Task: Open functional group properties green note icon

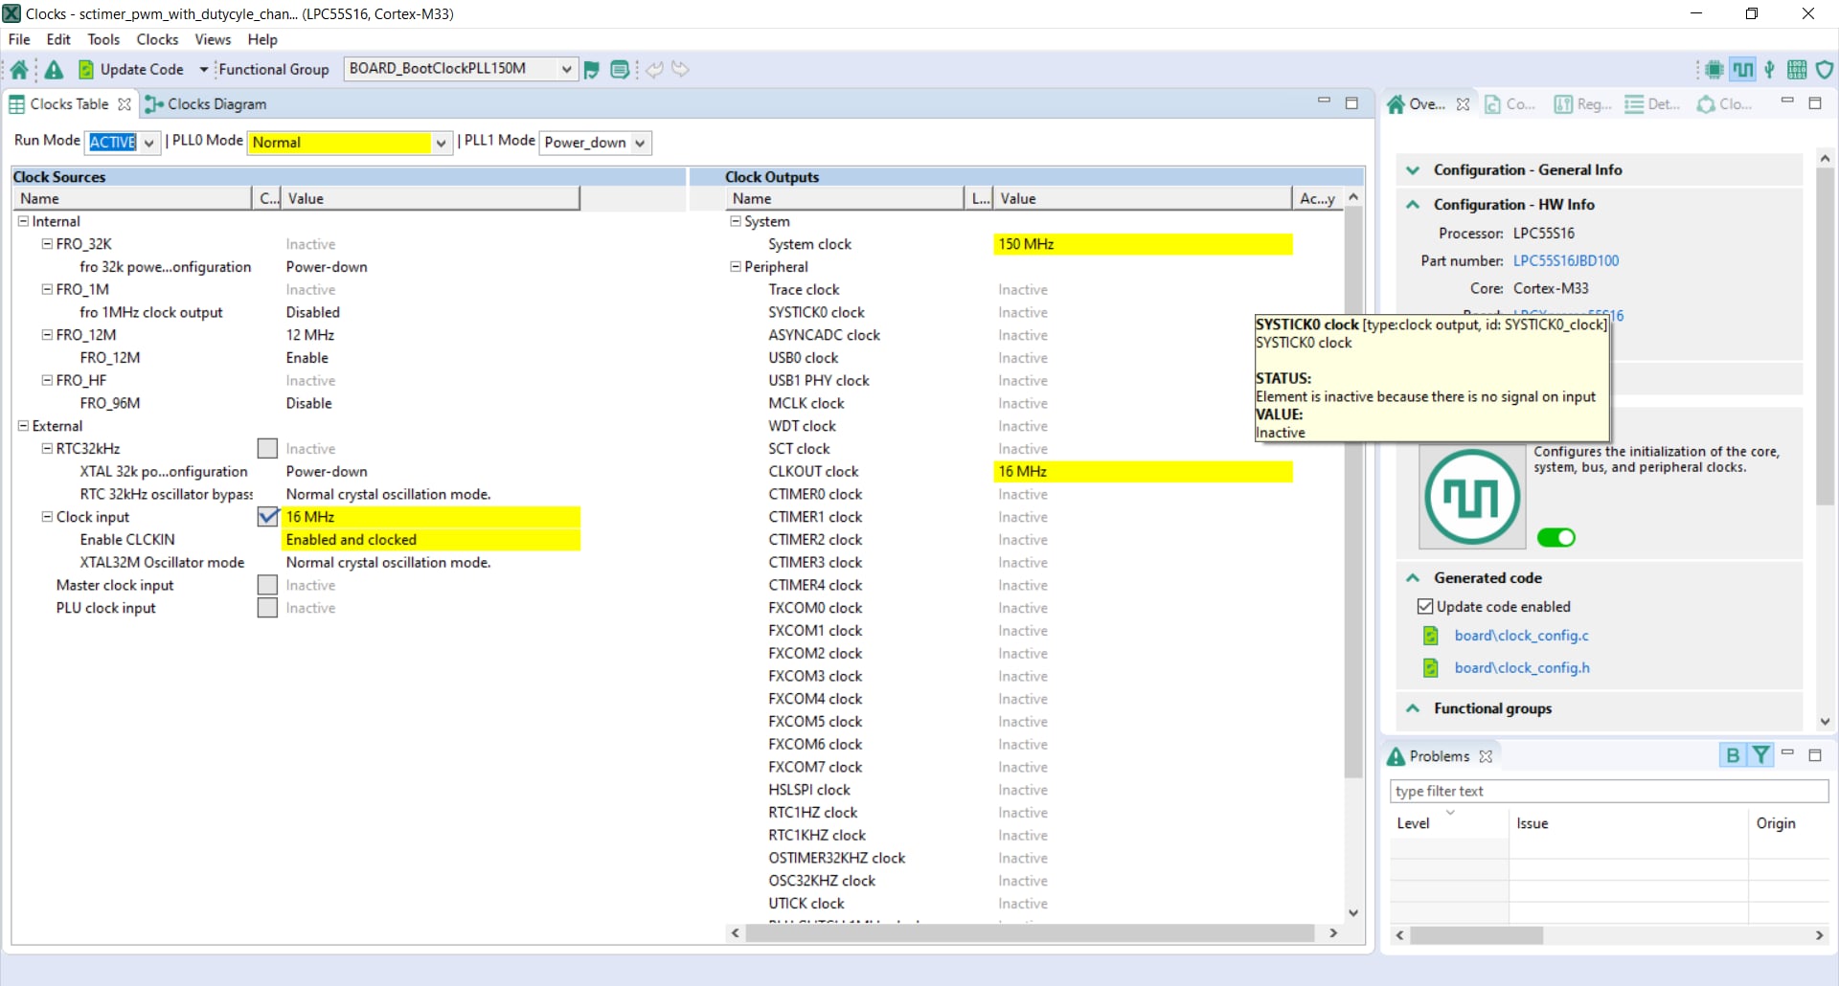Action: (x=620, y=69)
